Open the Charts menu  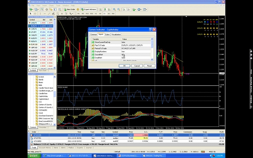click(51, 6)
